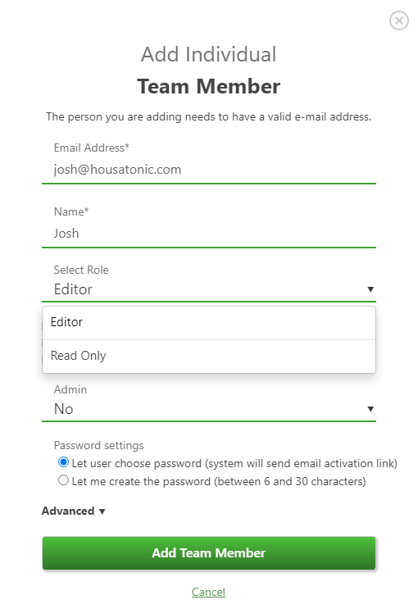Image resolution: width=418 pixels, height=609 pixels.
Task: Click the Admin field label
Action: [70, 389]
